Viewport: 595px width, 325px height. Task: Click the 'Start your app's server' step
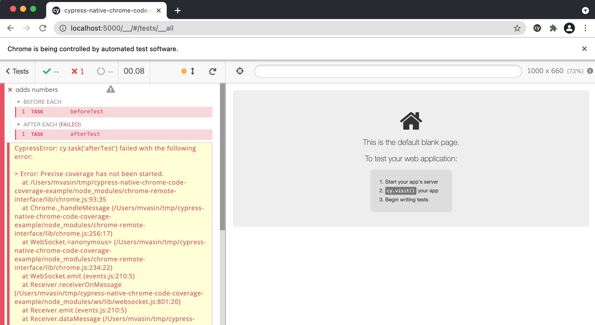pyautogui.click(x=411, y=182)
